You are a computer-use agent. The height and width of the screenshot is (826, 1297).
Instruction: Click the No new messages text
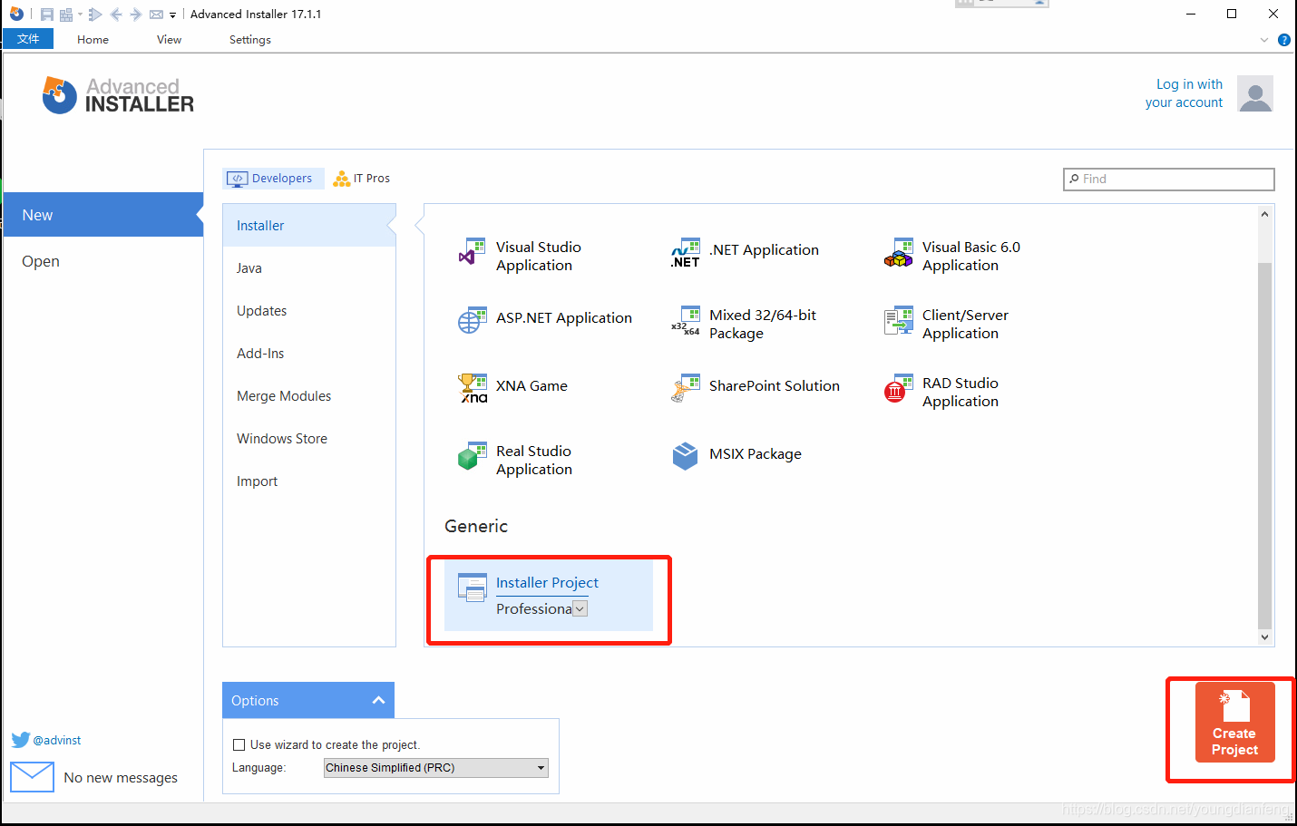pos(121,778)
